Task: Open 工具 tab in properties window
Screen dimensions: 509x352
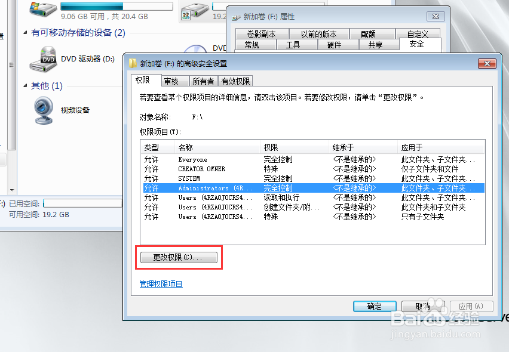Action: (x=296, y=44)
